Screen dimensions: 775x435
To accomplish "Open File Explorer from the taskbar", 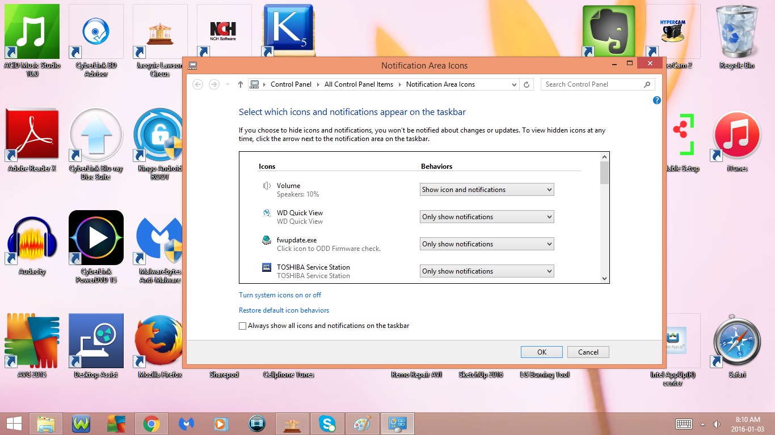I will [x=46, y=424].
